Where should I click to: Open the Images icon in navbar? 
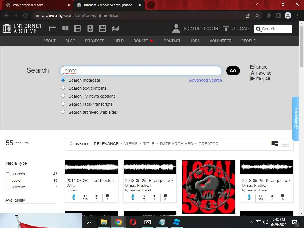click(115, 28)
